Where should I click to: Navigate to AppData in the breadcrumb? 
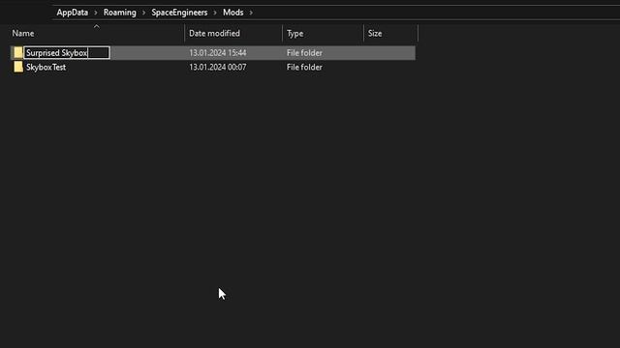click(73, 13)
